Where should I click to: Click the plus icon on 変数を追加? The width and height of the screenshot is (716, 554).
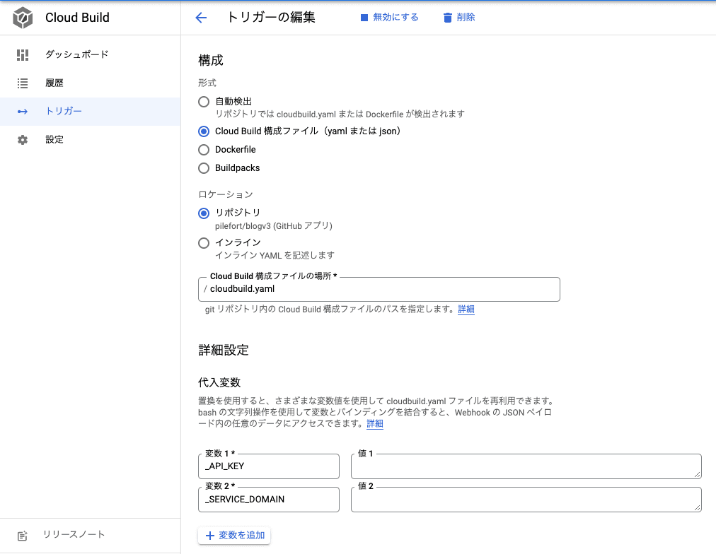(210, 535)
